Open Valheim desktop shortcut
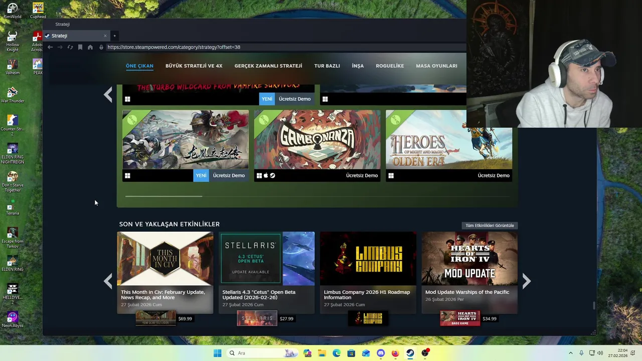The width and height of the screenshot is (642, 361). click(x=13, y=67)
